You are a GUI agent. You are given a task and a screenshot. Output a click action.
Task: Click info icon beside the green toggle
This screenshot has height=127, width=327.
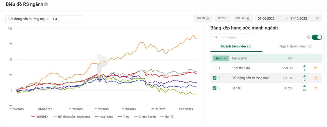pos(309,37)
